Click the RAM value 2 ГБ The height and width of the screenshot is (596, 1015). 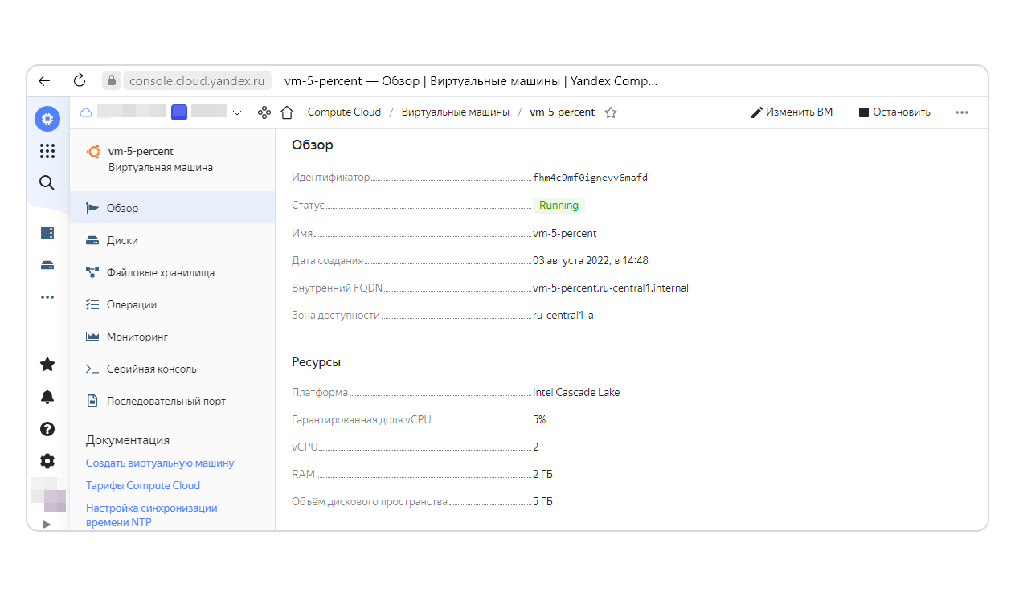(542, 474)
